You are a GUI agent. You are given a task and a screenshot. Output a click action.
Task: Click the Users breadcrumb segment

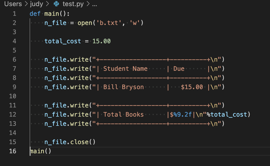point(13,4)
